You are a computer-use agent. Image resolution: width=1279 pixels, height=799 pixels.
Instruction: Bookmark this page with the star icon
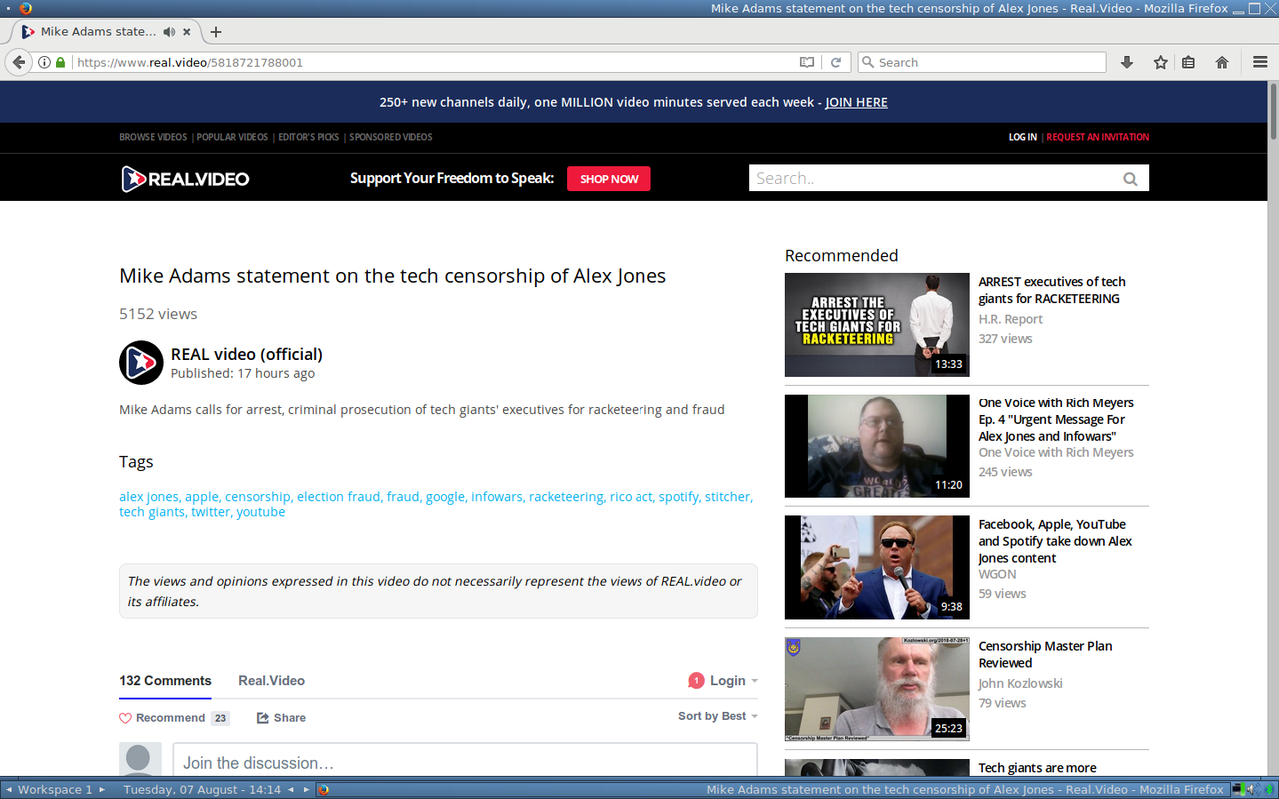[1160, 62]
